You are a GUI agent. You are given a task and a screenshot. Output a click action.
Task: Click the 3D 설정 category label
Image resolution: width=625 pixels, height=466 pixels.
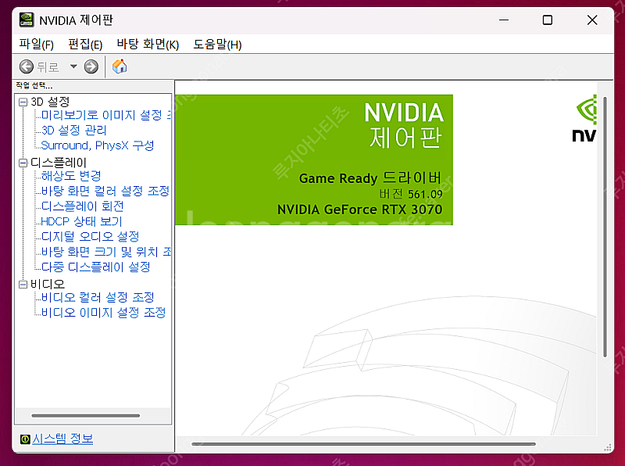click(50, 102)
